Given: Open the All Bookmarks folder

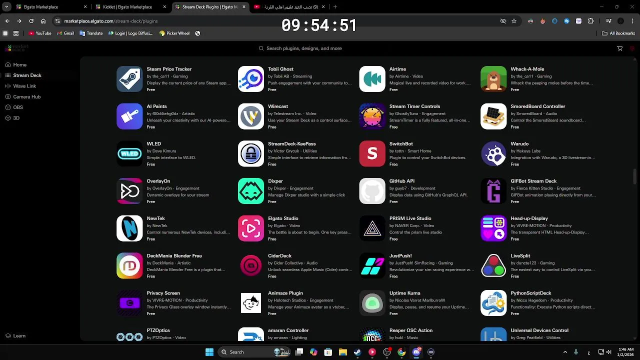Looking at the screenshot, I should pos(618,33).
